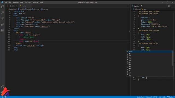Image resolution: width=175 pixels, height=98 pixels.
Task: Close the style.css tab
Action: pyautogui.click(x=142, y=6)
